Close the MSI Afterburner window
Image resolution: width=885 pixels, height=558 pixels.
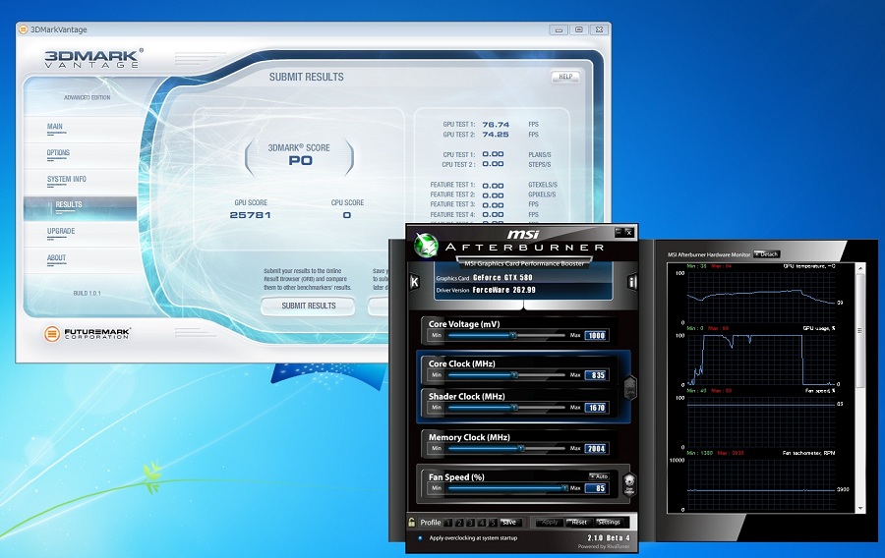coord(628,232)
